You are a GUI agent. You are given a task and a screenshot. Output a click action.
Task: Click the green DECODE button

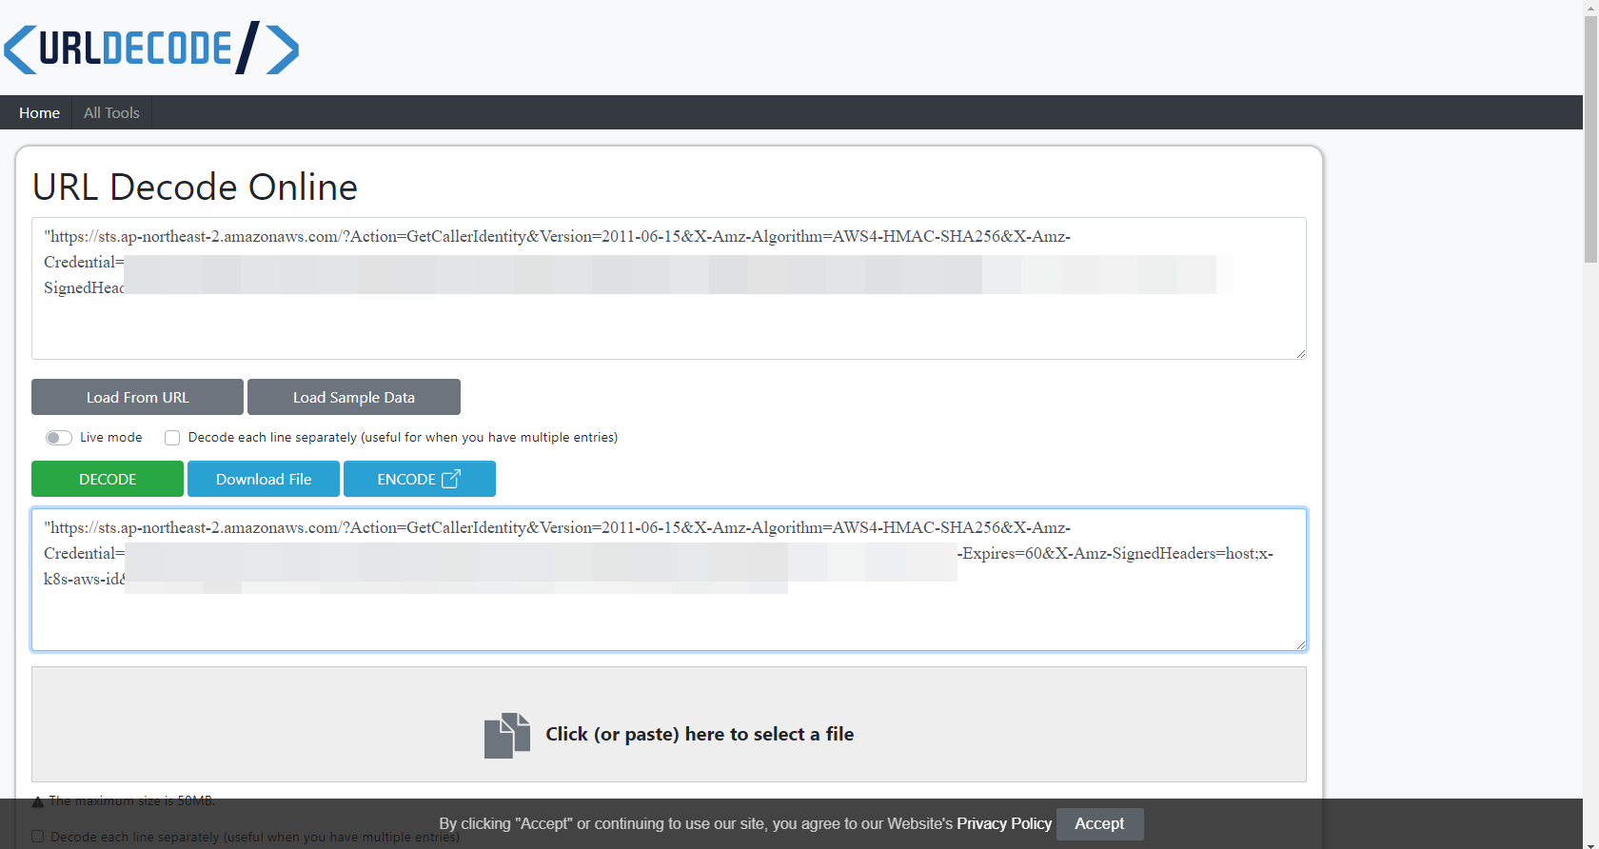(108, 479)
